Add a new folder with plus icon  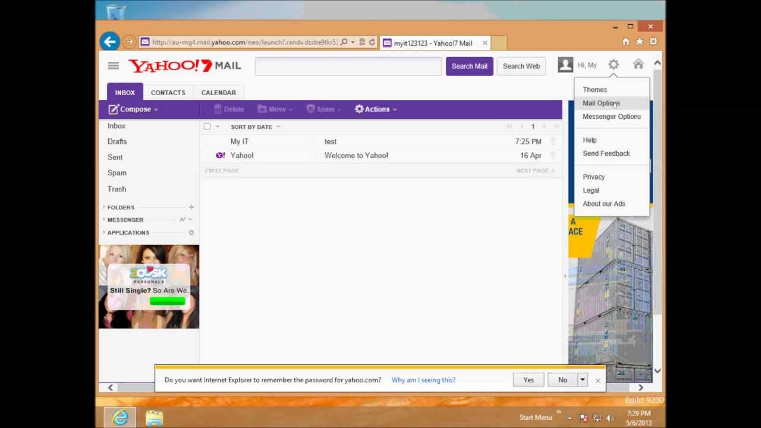[x=191, y=207]
